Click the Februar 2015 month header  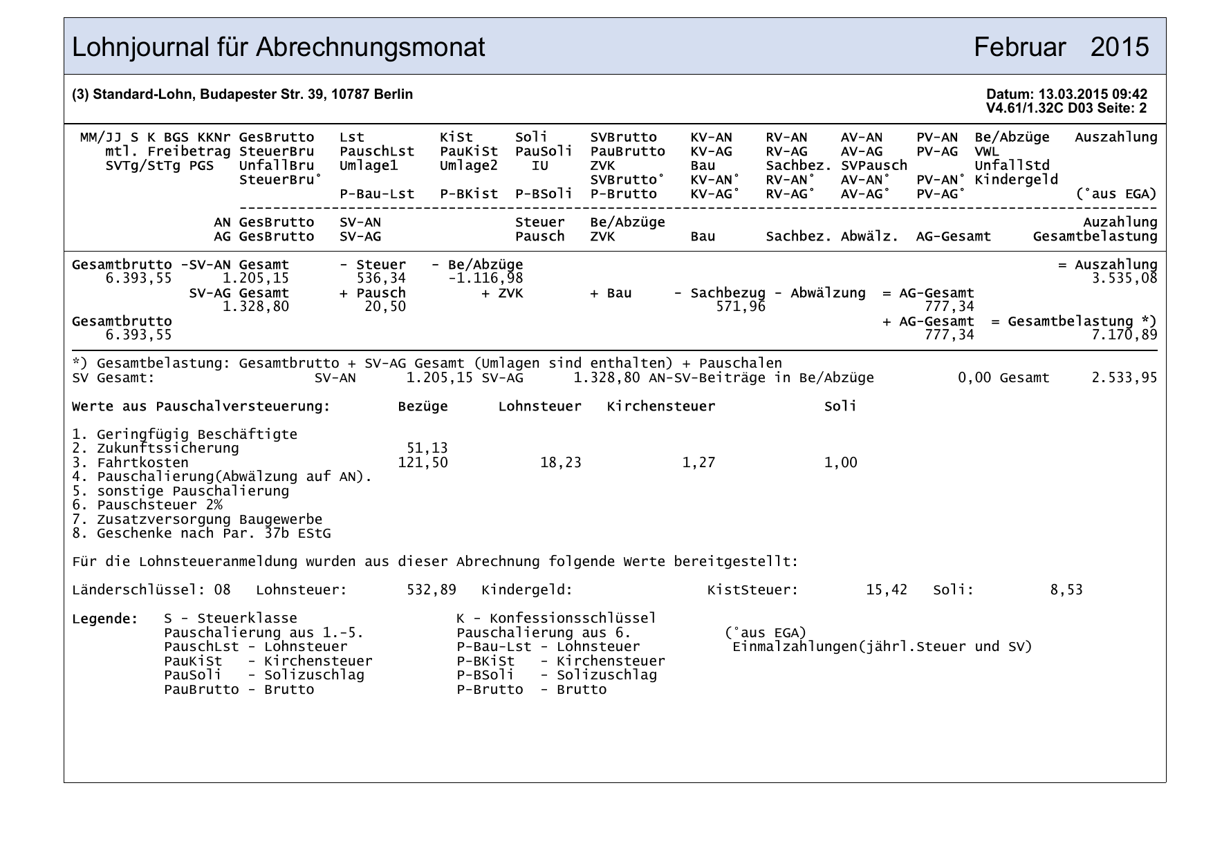(1061, 48)
